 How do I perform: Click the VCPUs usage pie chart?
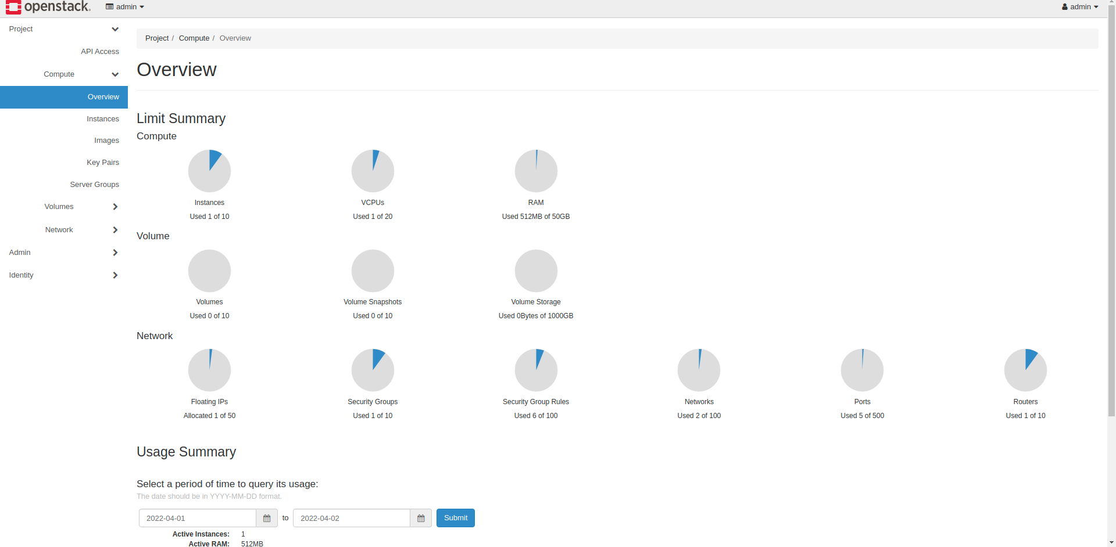pos(373,171)
